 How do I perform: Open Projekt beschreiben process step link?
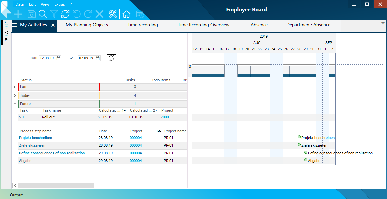click(36, 138)
